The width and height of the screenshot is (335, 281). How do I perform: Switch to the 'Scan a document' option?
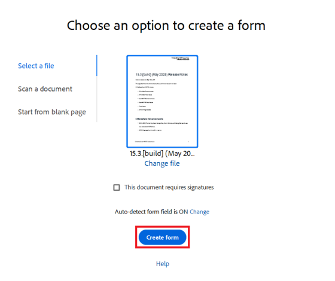pyautogui.click(x=45, y=89)
